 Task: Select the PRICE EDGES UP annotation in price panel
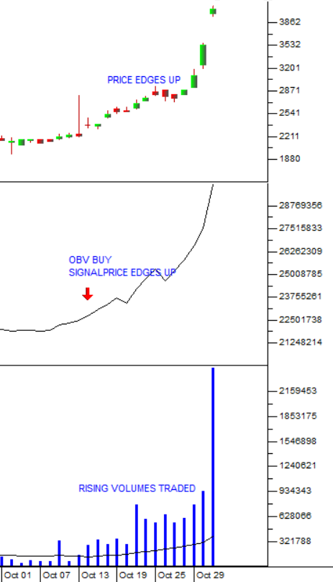tap(144, 80)
